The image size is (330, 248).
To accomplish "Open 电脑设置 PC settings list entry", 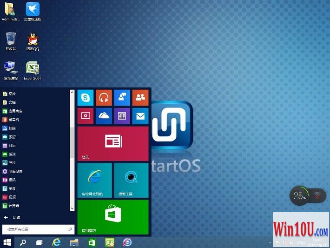I will click(x=13, y=171).
